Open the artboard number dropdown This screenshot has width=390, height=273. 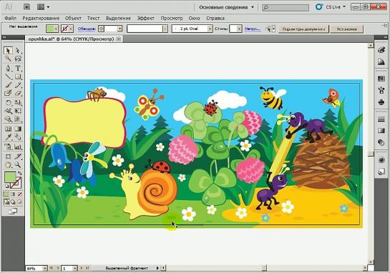[75, 268]
